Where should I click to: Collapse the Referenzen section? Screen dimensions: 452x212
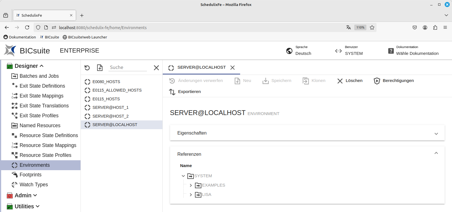(436, 153)
